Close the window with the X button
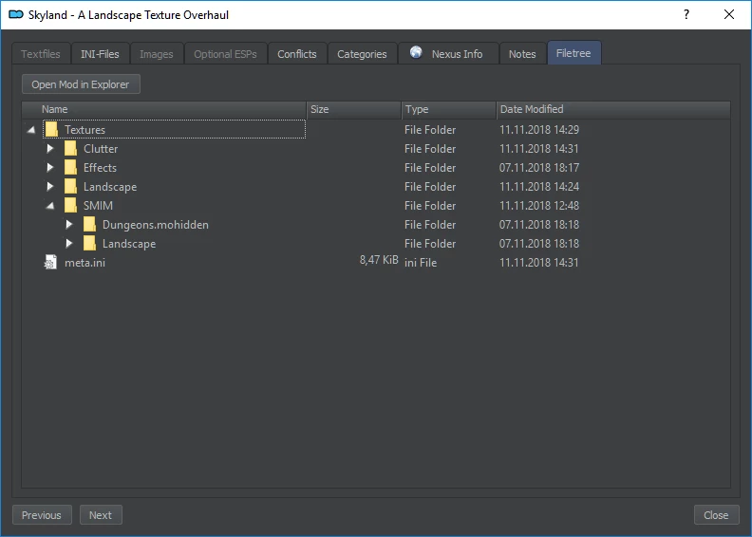Viewport: 752px width, 537px height. point(729,14)
